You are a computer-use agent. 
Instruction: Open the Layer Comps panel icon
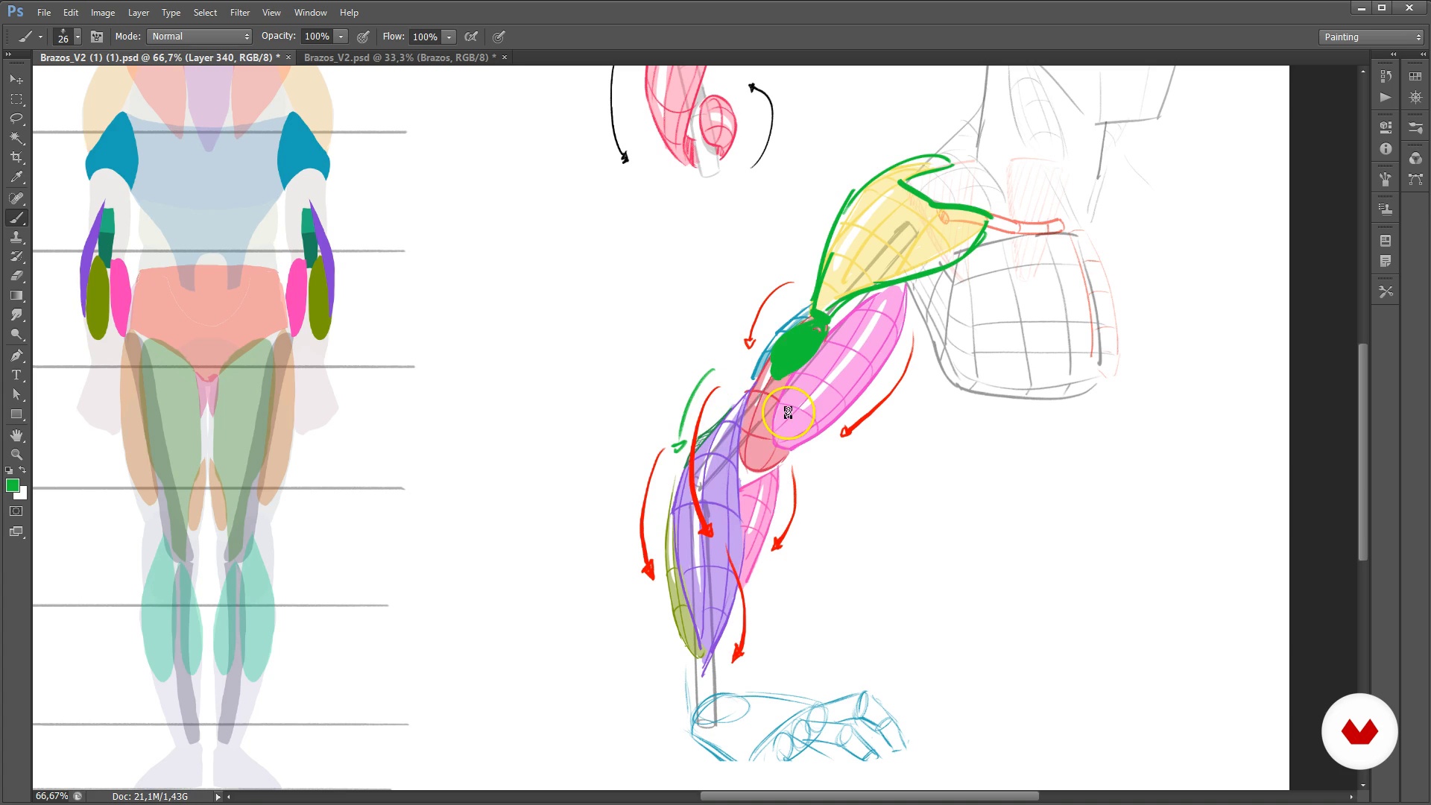click(1386, 241)
